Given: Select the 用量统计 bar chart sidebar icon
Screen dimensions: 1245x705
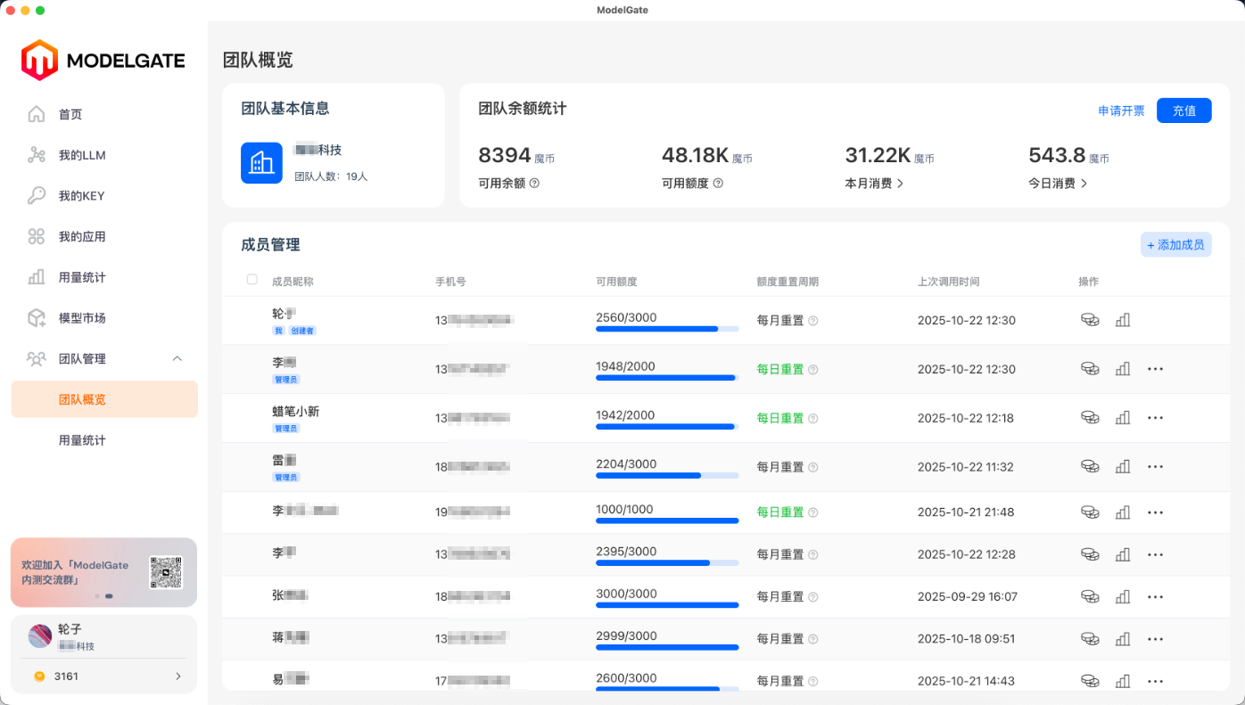Looking at the screenshot, I should coord(36,276).
